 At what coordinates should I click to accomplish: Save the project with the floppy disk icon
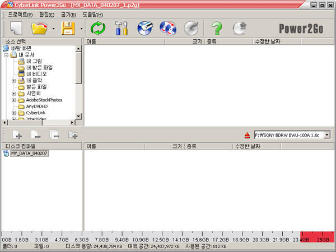click(68, 29)
